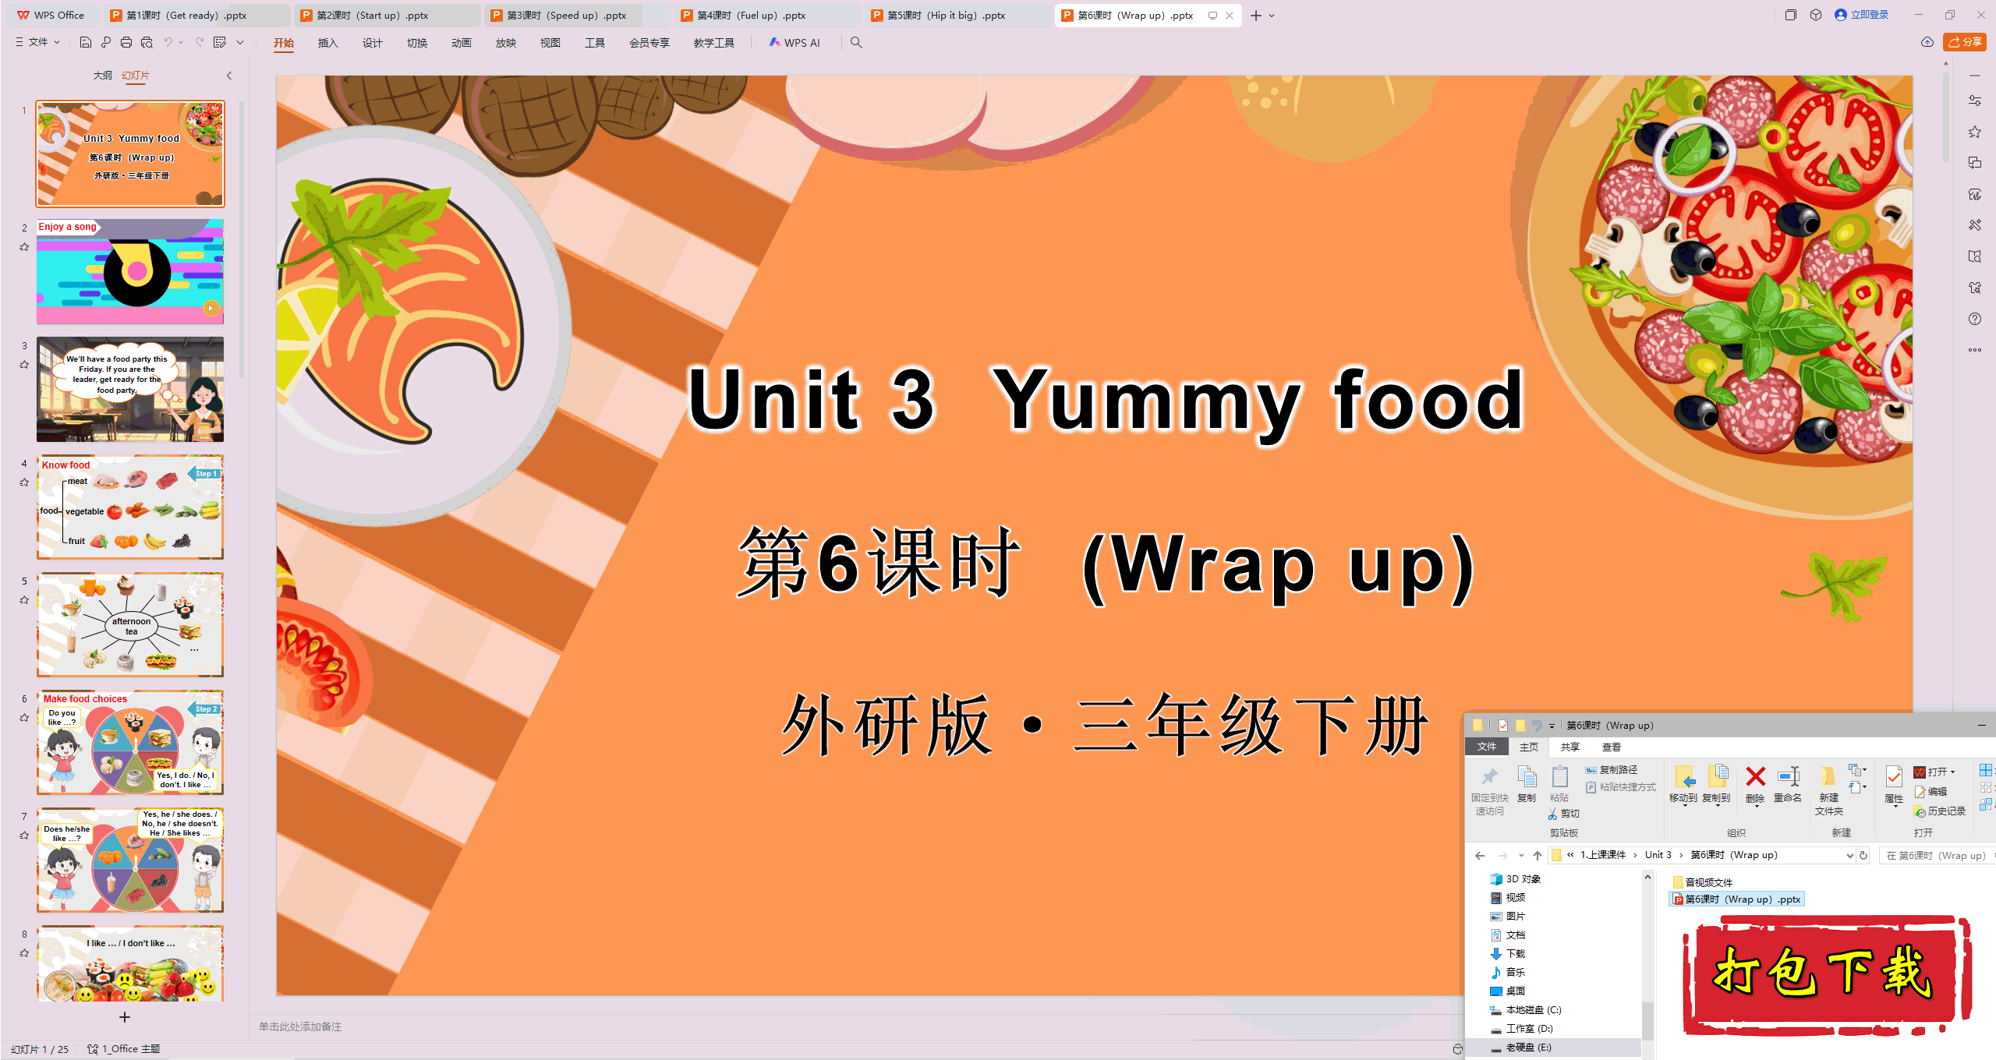Click the cloud upload icon
Viewport: 1996px width, 1060px height.
(x=1927, y=42)
